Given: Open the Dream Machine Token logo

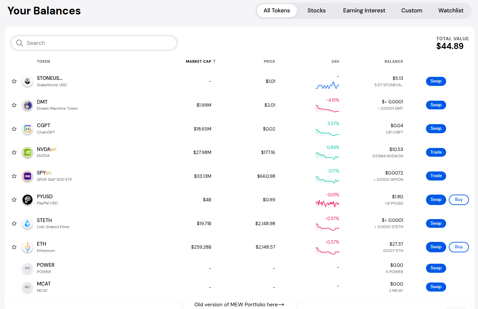Looking at the screenshot, I should tap(28, 105).
